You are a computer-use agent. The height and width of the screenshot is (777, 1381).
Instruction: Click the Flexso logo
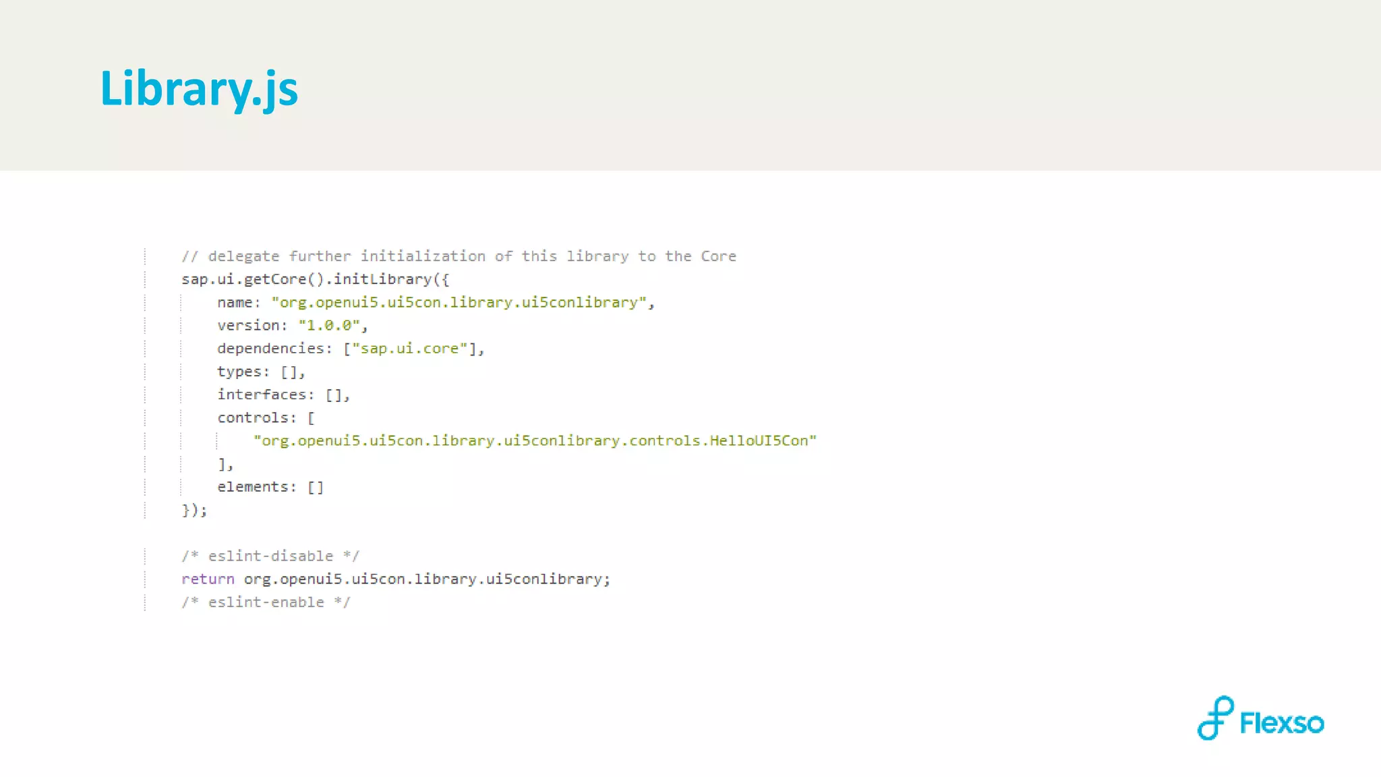point(1260,719)
